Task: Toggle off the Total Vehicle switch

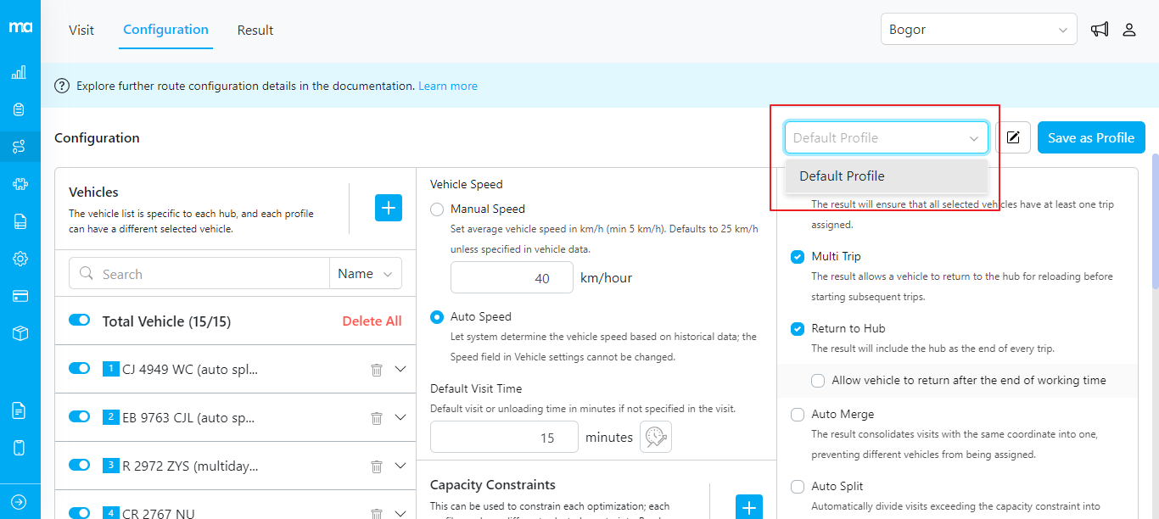Action: (x=80, y=320)
